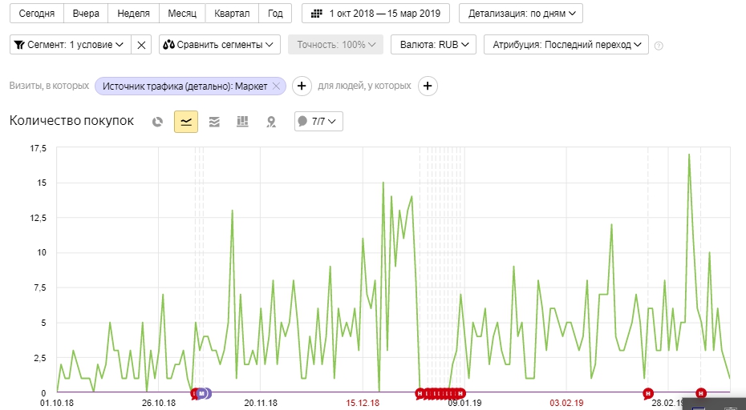Select the Квартал period tab
Viewport: 746px width, 410px height.
tap(233, 14)
